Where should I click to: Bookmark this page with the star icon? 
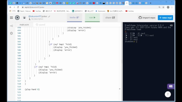(x=163, y=7)
